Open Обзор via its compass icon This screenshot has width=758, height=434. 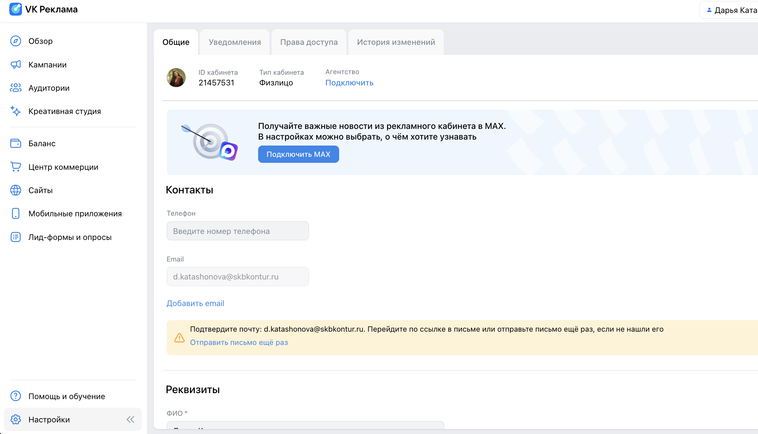click(x=16, y=41)
